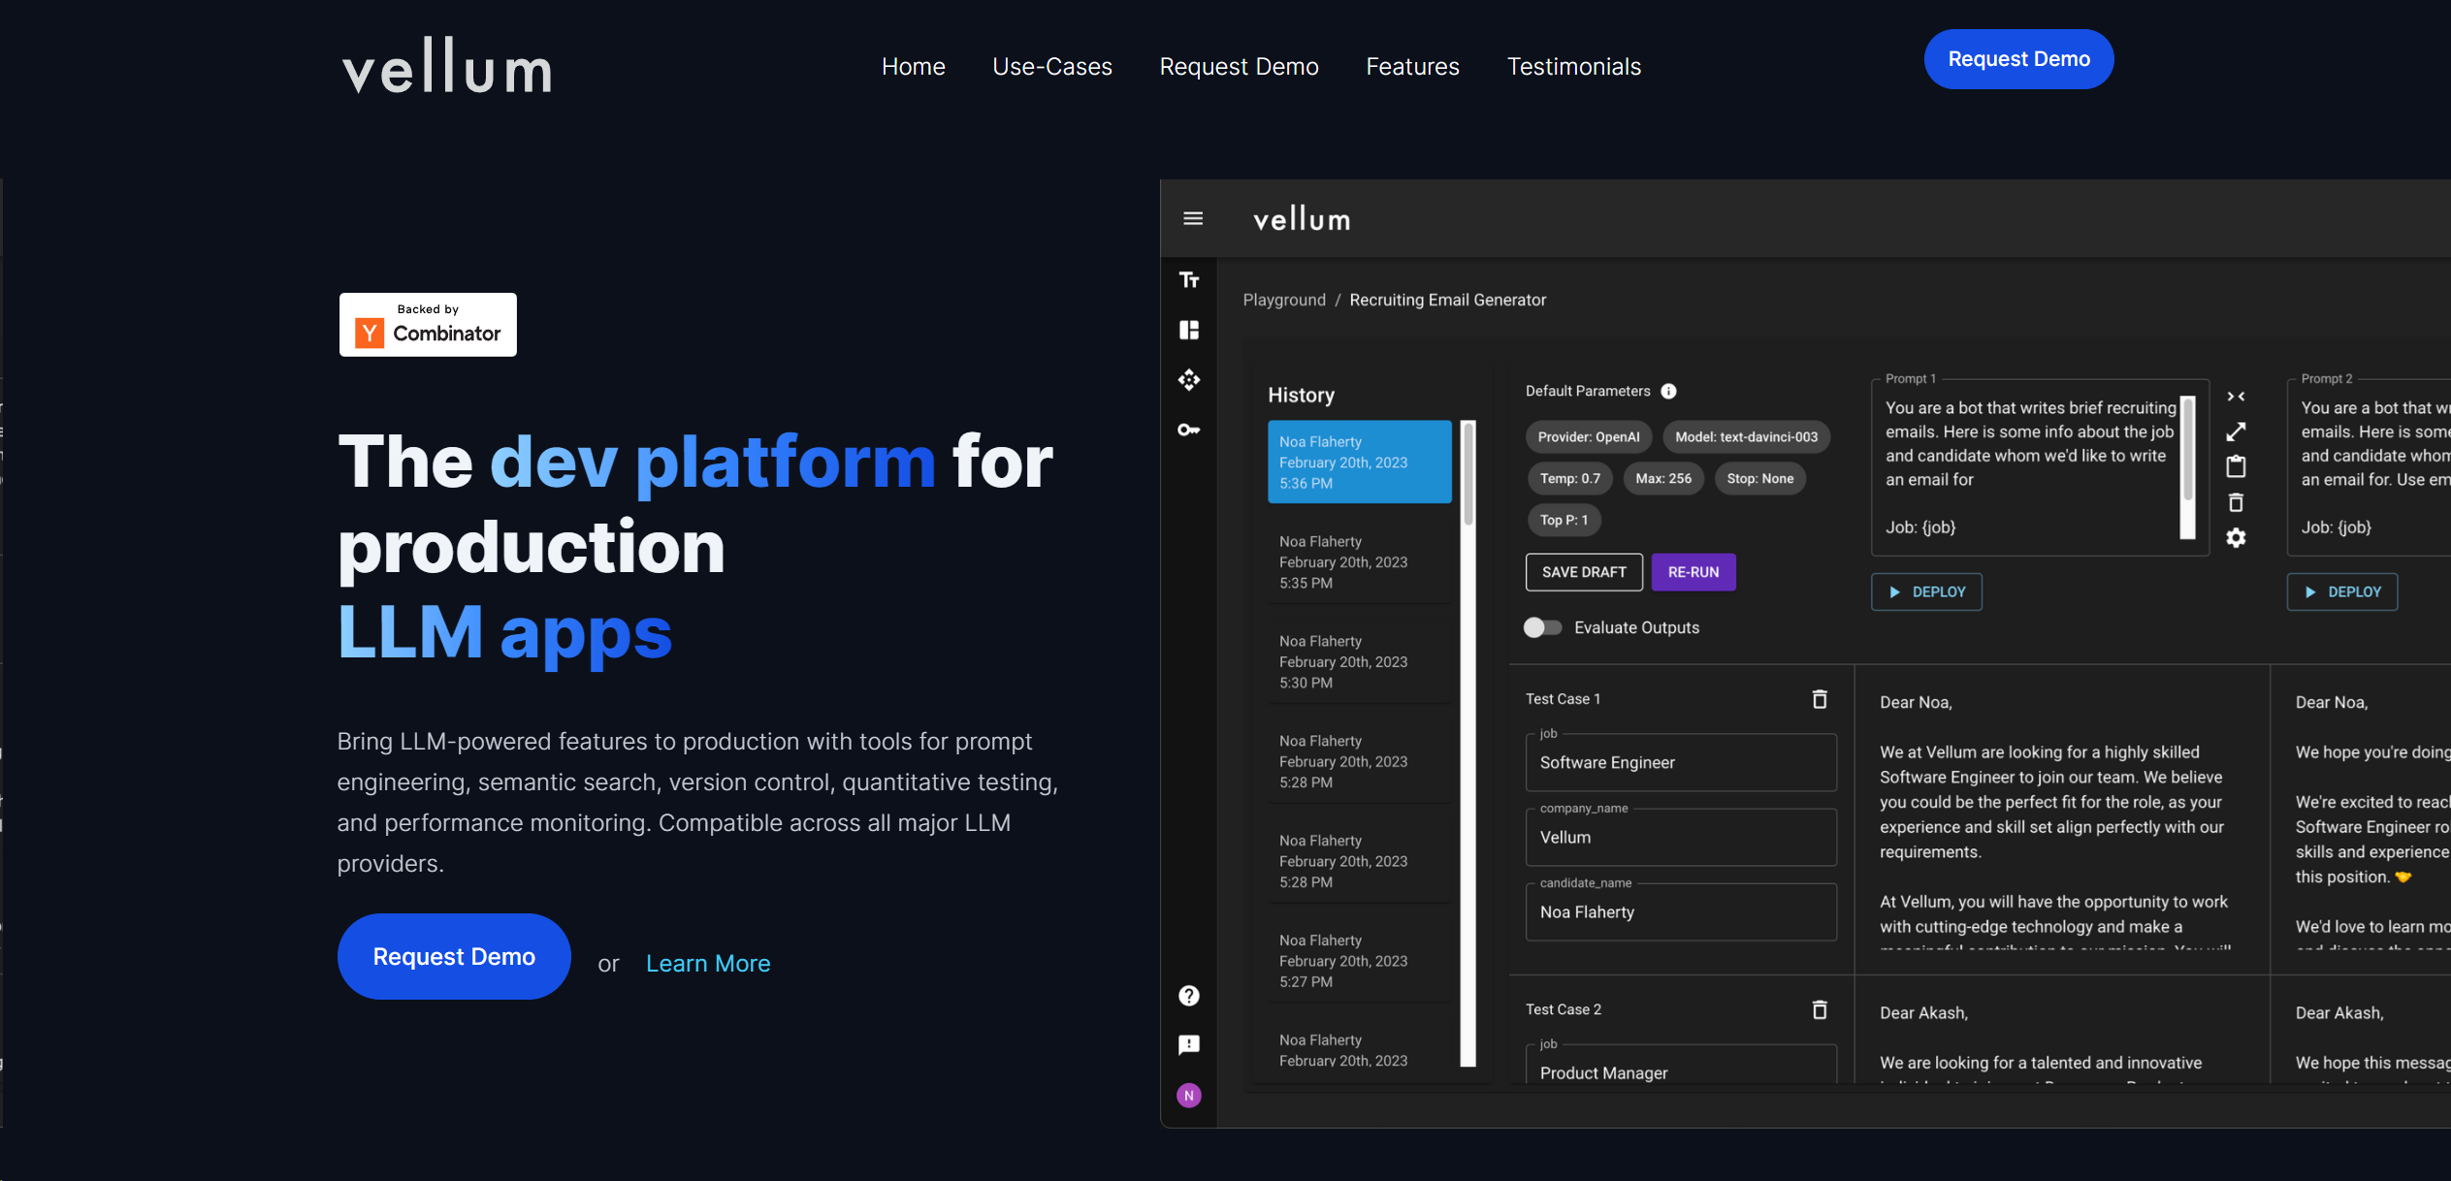
Task: Click the Test Case 1 label
Action: (1563, 699)
